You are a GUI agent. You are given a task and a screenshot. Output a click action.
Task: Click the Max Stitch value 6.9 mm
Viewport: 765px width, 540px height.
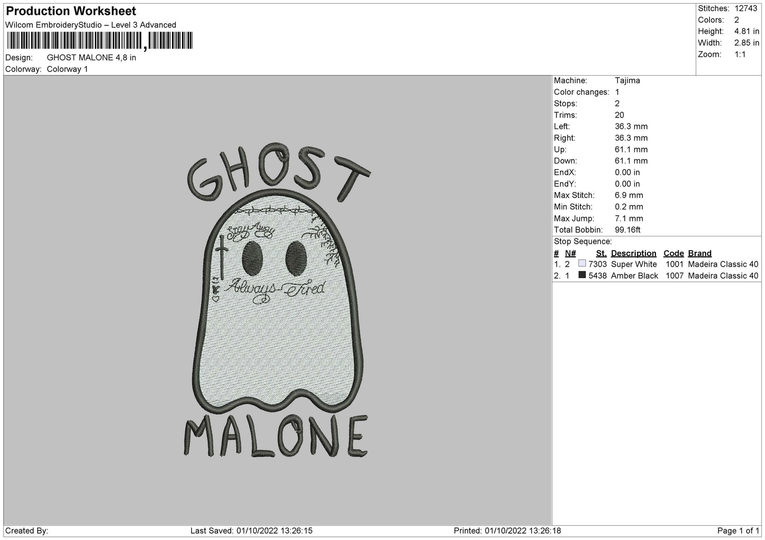629,195
